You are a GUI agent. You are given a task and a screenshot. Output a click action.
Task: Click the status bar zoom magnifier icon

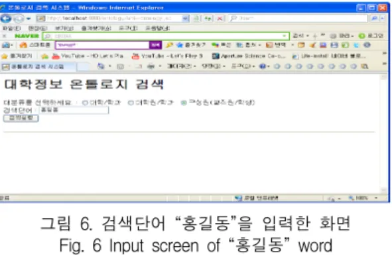(352, 198)
